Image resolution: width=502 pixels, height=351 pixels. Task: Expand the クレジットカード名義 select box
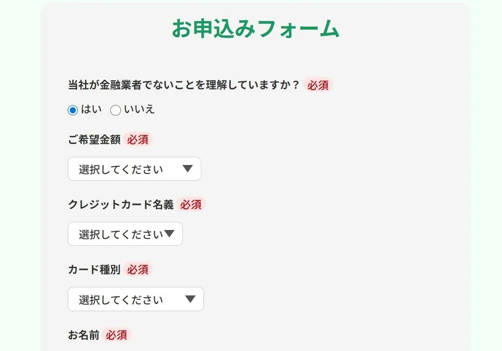pos(125,234)
